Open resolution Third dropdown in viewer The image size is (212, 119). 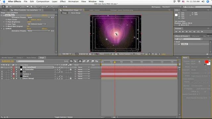coord(105,54)
